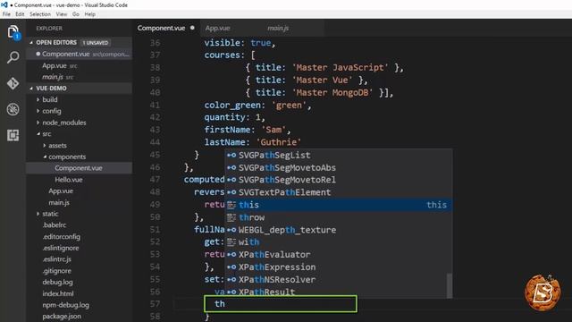Pick WEBGL_depth_texture suggestion
Image resolution: width=572 pixels, height=322 pixels.
pyautogui.click(x=338, y=230)
